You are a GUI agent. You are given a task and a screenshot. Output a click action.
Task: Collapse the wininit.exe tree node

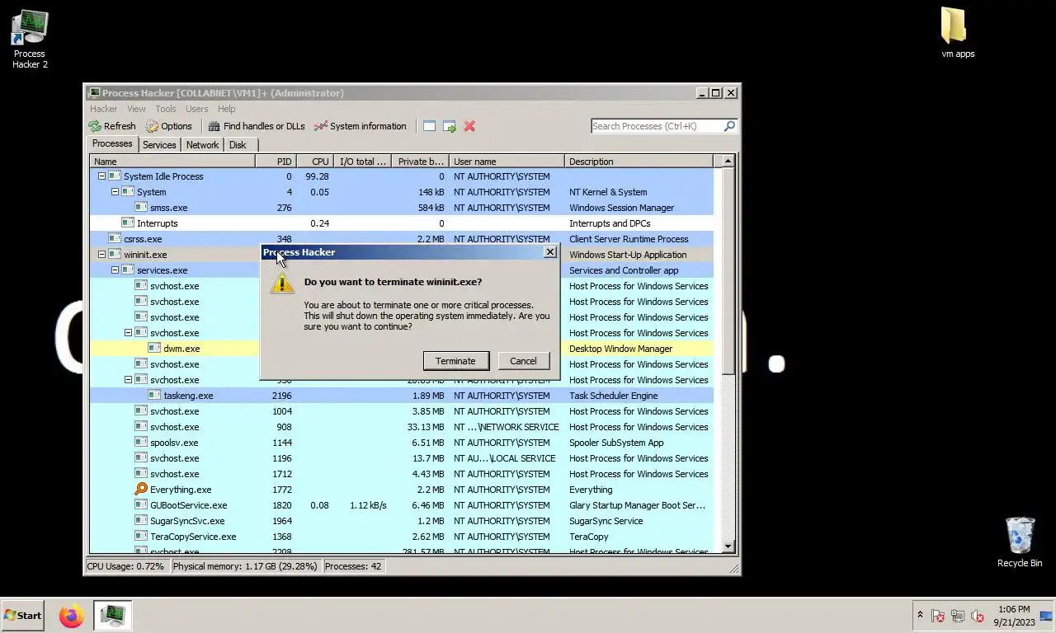point(101,255)
